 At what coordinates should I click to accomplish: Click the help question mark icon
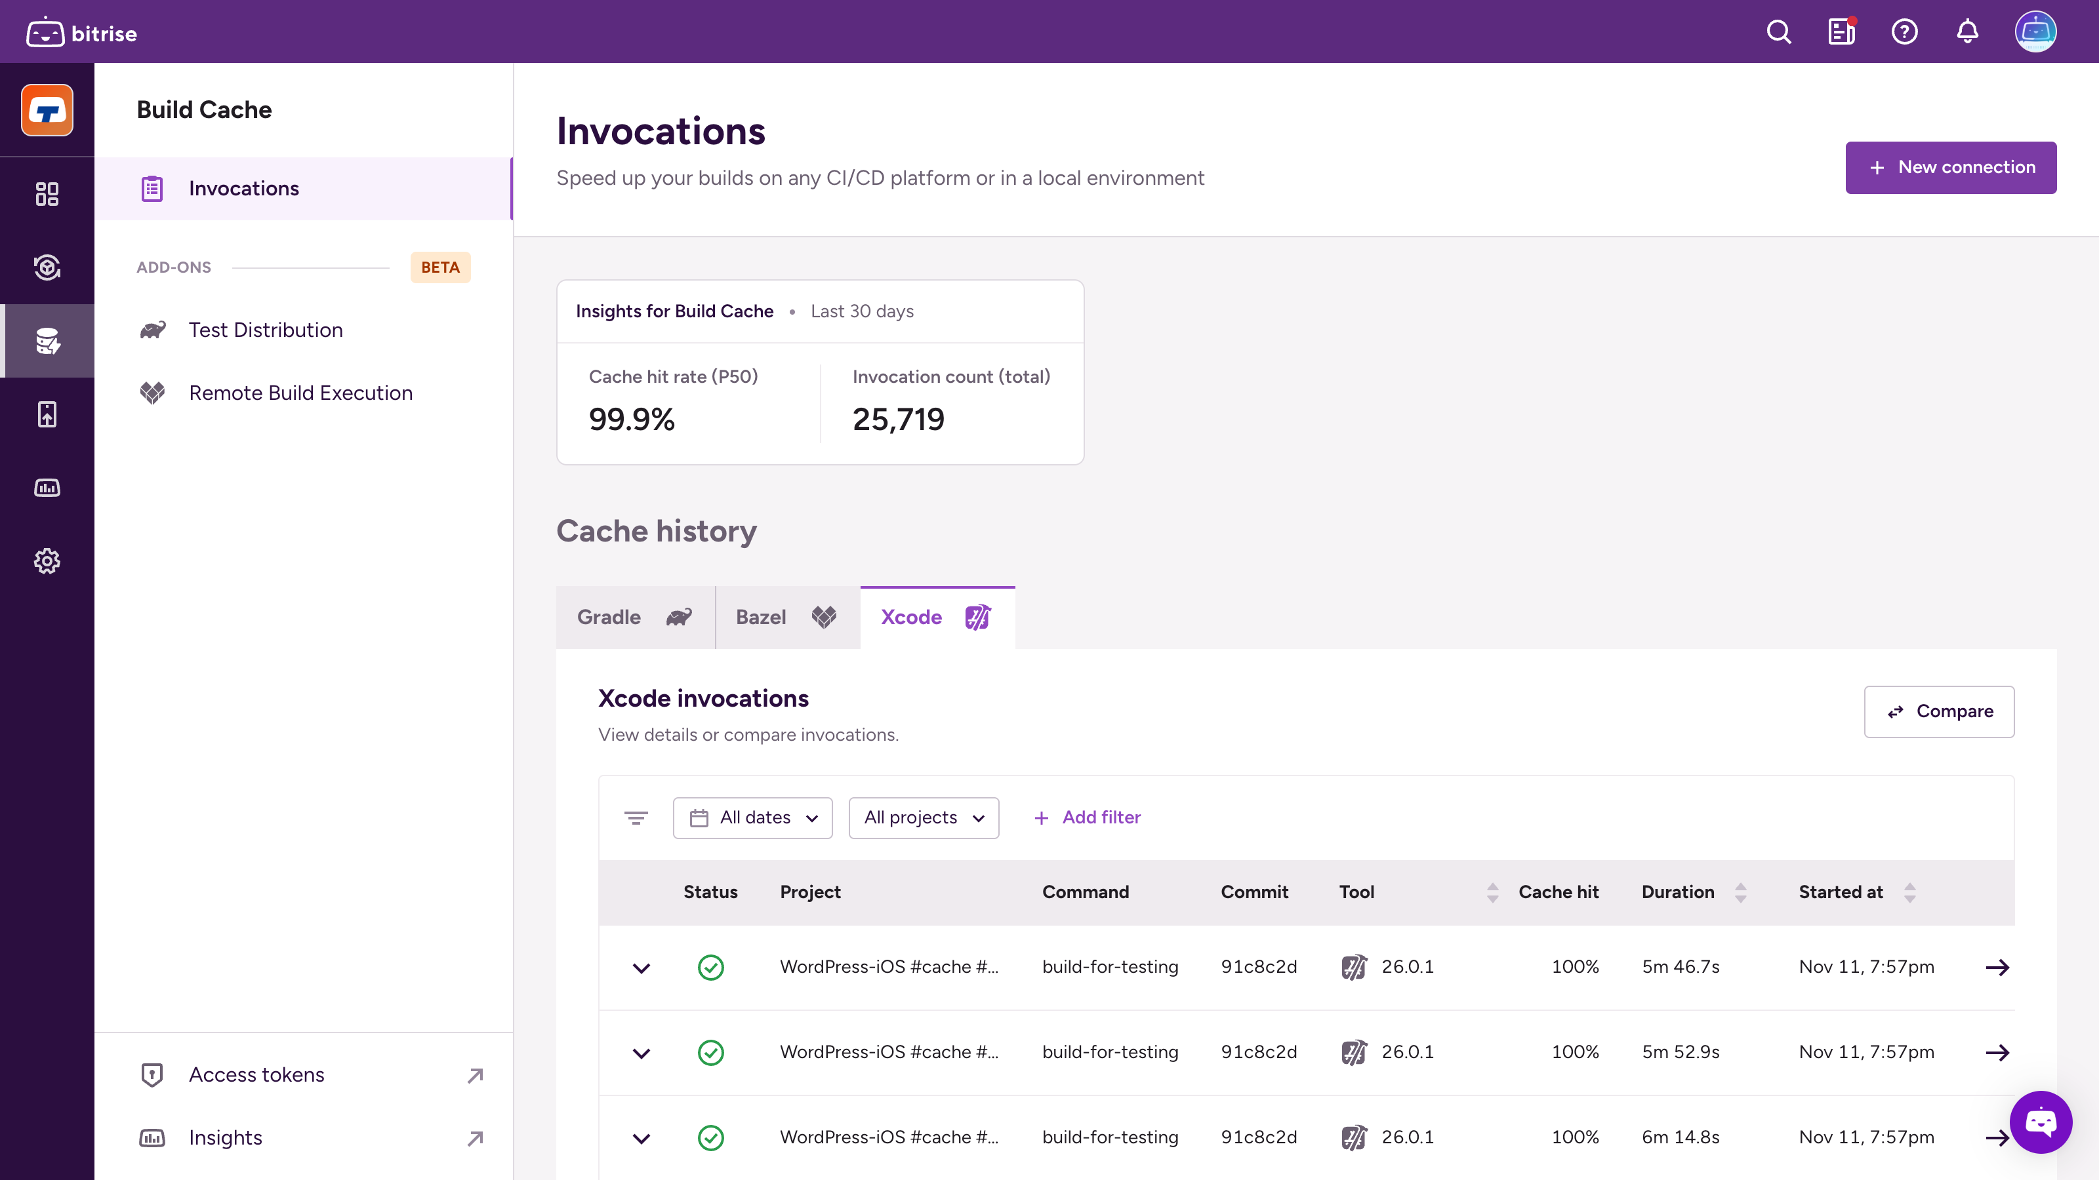click(1904, 33)
